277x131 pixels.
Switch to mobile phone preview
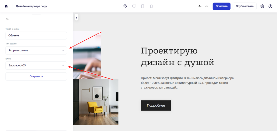click(x=151, y=6)
